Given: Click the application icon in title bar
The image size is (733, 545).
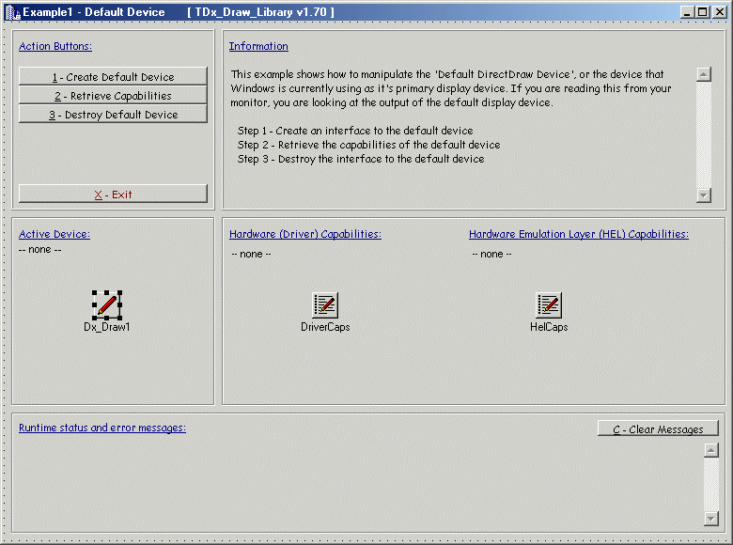Looking at the screenshot, I should 12,12.
